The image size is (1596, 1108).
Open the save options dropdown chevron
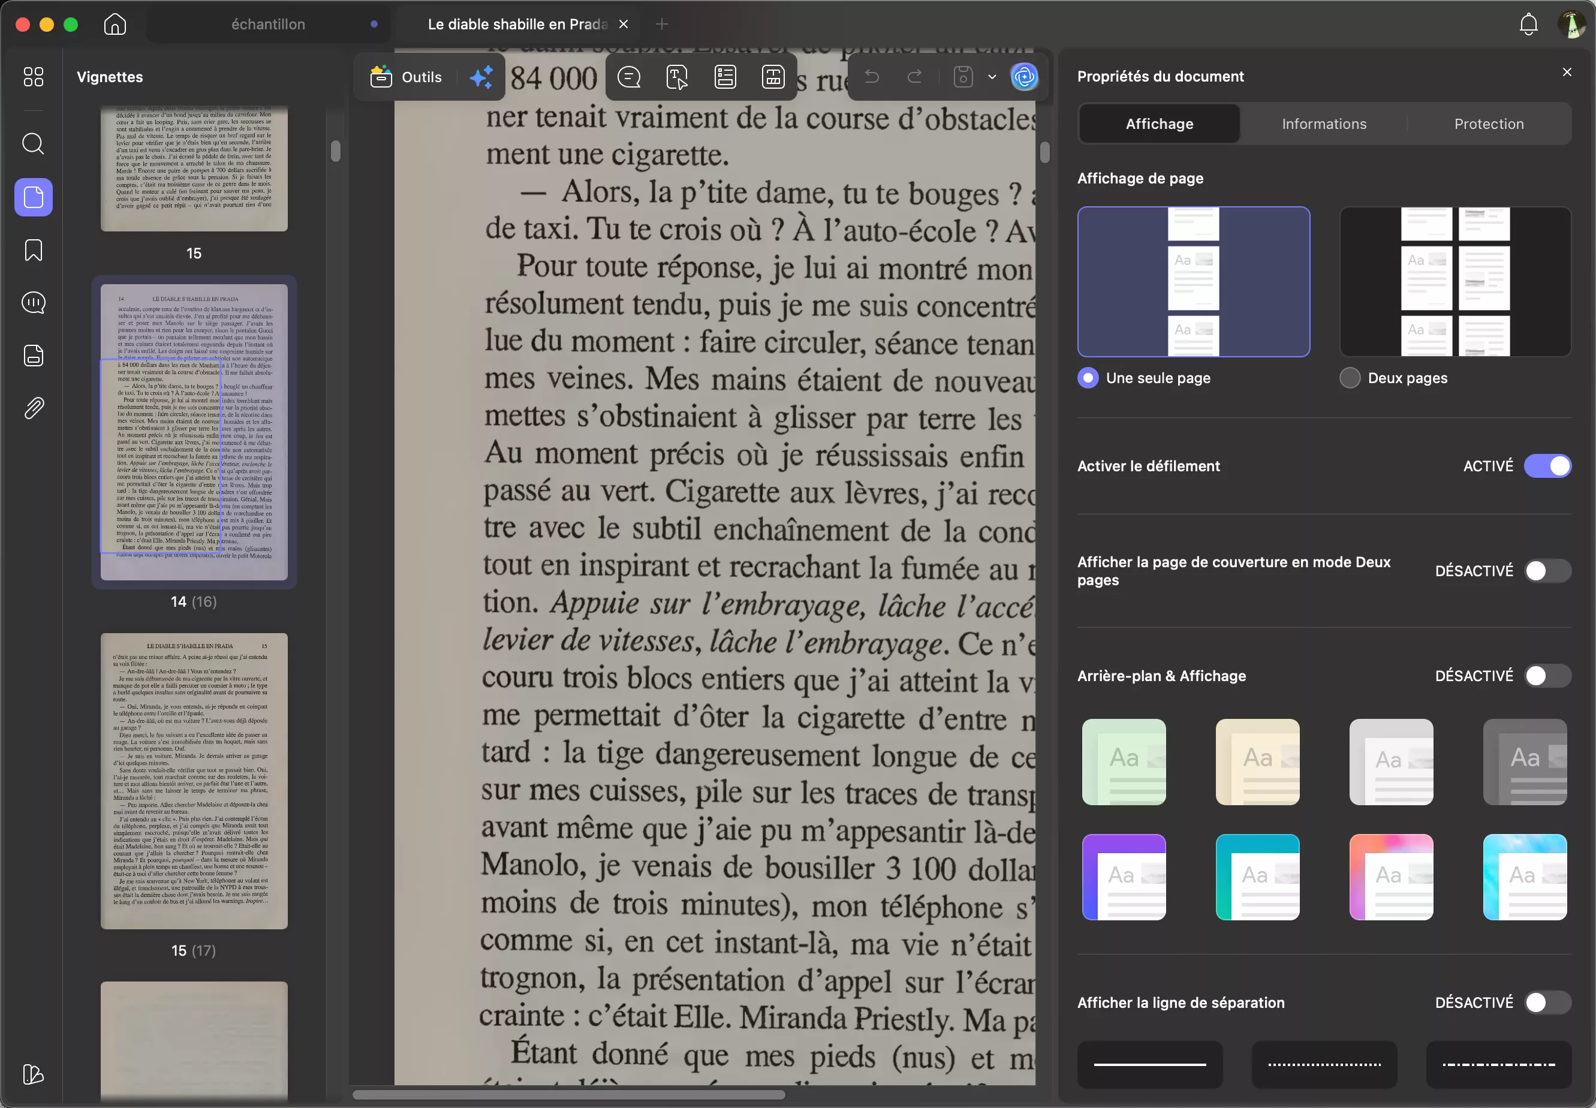coord(991,77)
